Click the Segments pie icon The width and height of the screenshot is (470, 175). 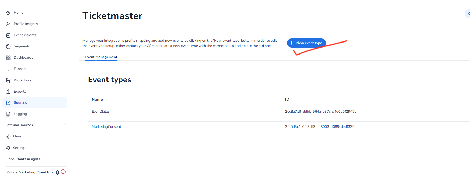[8, 46]
